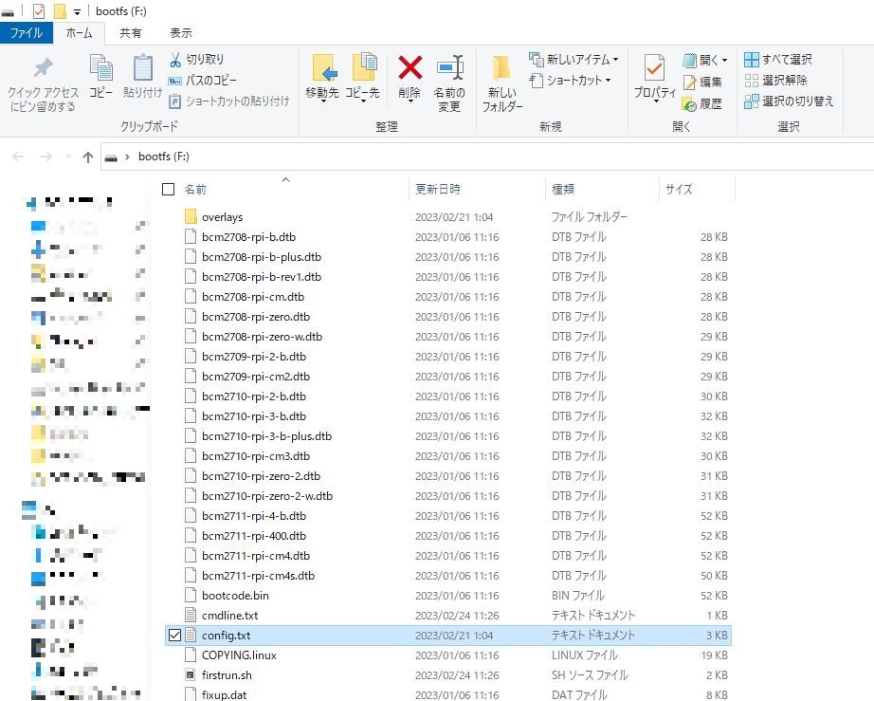Uncheck the config.txt row checkbox

tap(174, 636)
